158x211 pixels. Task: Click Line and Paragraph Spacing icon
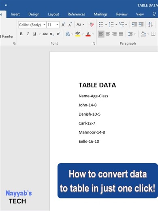pyautogui.click(x=130, y=34)
